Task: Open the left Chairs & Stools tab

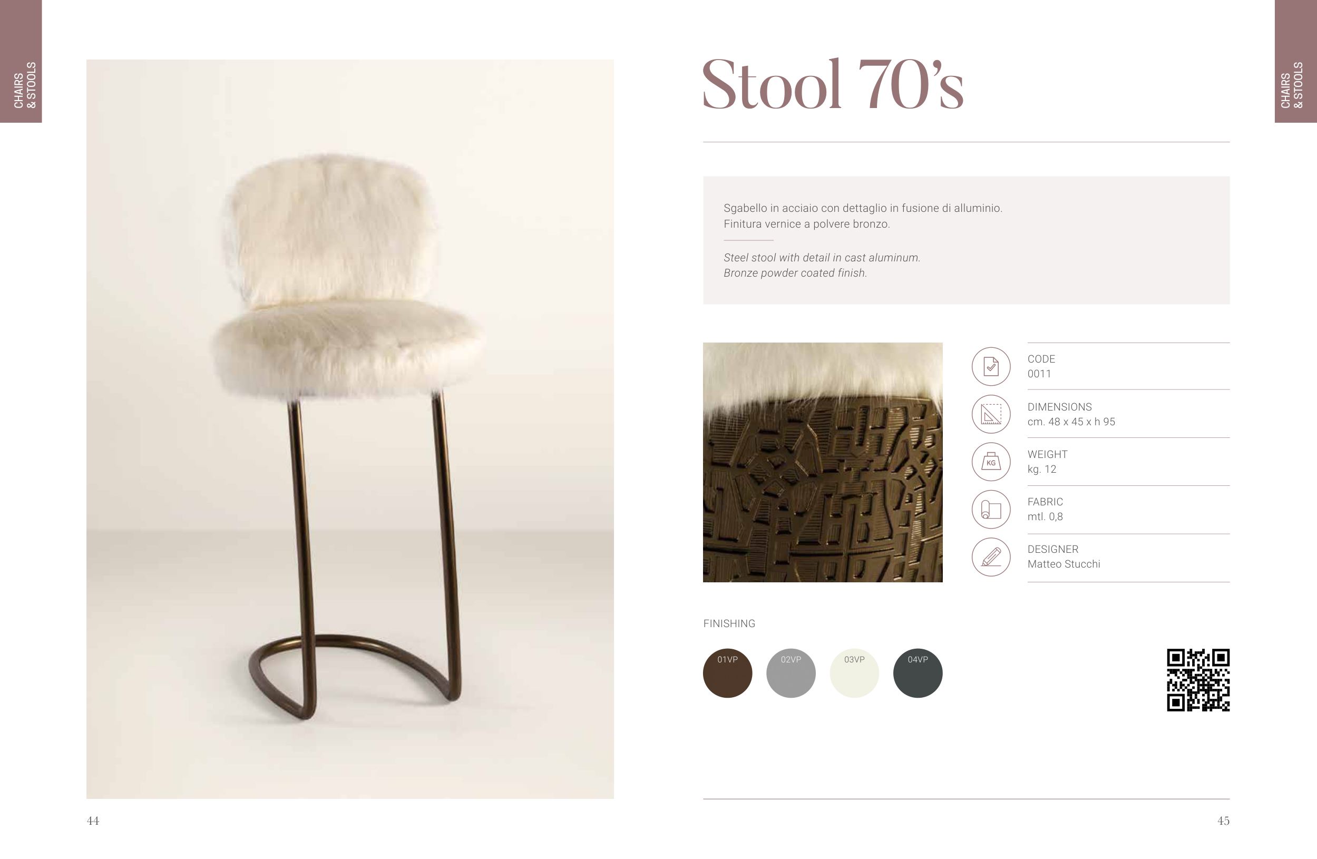Action: click(21, 62)
